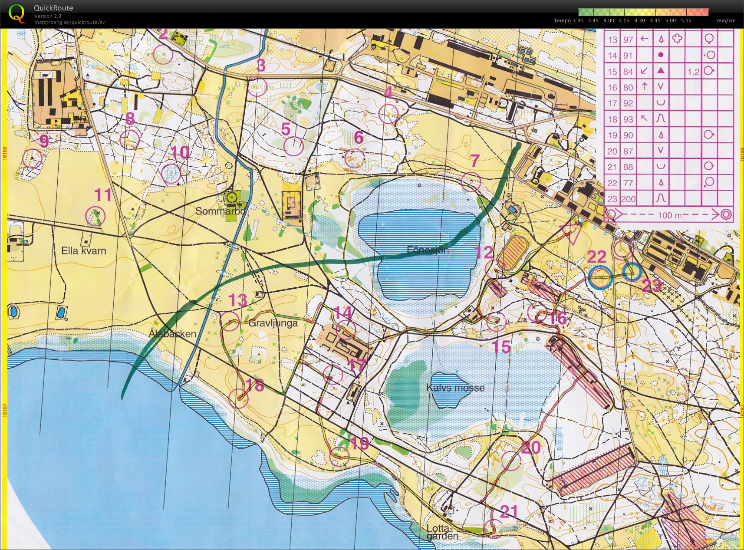Select control number 14 on the map
The image size is (744, 550).
coord(343,313)
